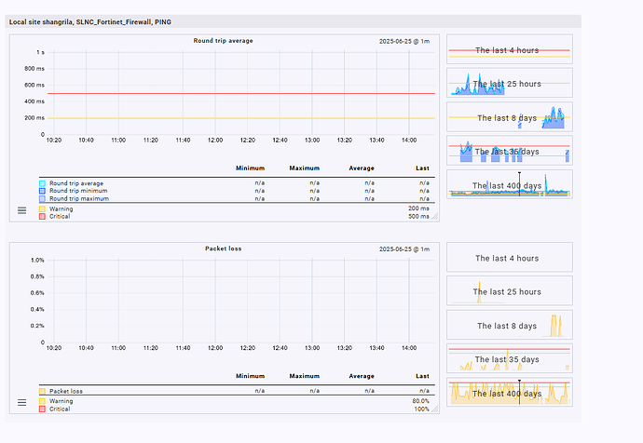Click the Round trip minimum legend color box
Viewport: 643px width, 443px height.
pyautogui.click(x=42, y=191)
